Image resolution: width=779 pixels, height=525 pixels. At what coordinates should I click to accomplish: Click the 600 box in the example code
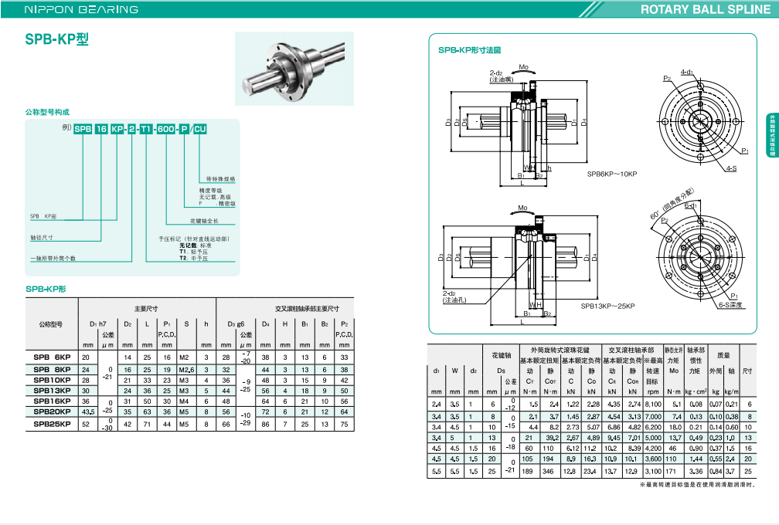pyautogui.click(x=165, y=129)
